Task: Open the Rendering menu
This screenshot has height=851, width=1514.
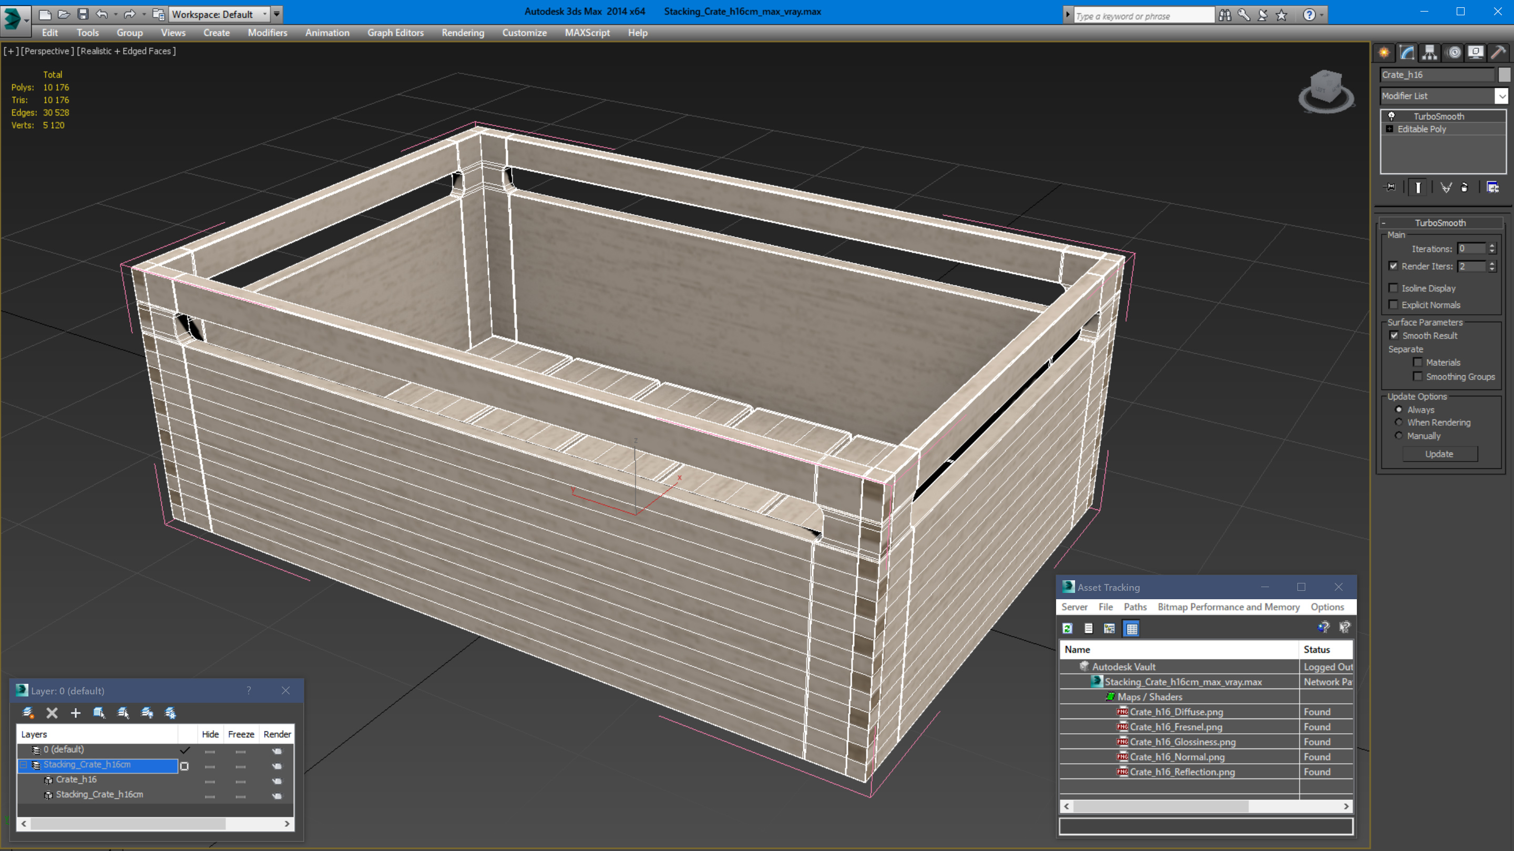Action: (463, 33)
